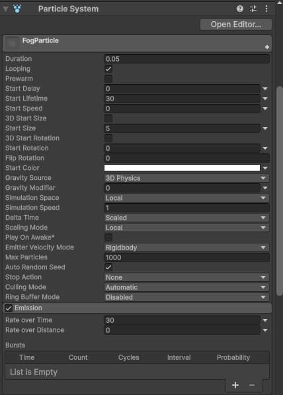Add a burst with the plus icon
283x395 pixels.
[235, 385]
